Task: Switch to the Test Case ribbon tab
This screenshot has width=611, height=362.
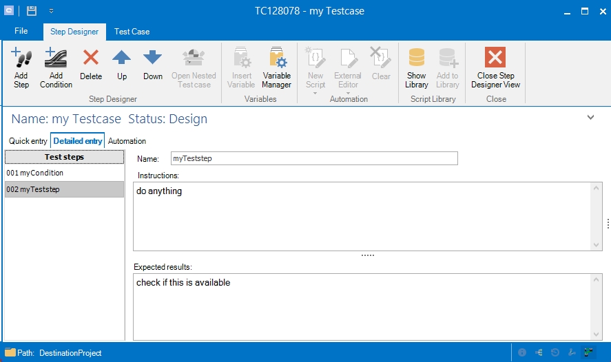Action: click(x=132, y=32)
